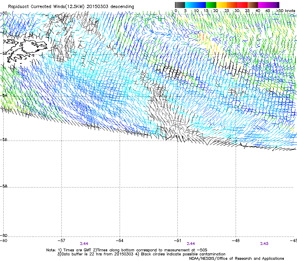Click the legend label '20'
Image resolution: width=297 pixels, height=261 pixels.
point(216,11)
